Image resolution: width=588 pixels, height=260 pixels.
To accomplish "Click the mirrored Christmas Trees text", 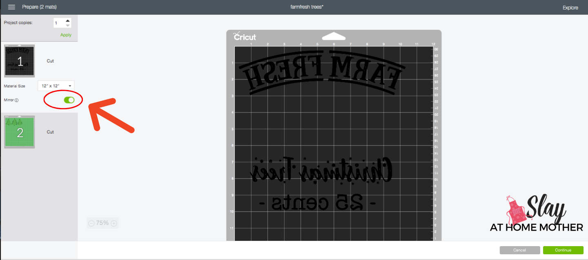I will pos(321,170).
